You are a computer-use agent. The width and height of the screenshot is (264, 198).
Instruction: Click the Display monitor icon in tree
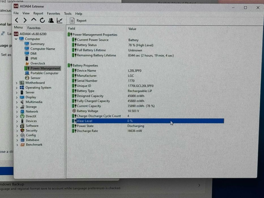[22, 97]
